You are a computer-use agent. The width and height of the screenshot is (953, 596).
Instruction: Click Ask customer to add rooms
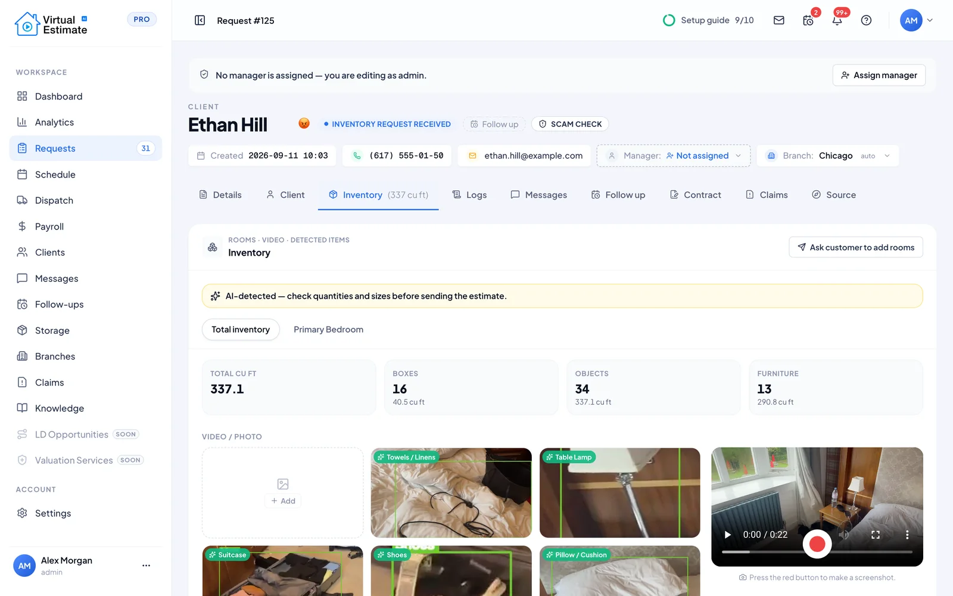[856, 247]
